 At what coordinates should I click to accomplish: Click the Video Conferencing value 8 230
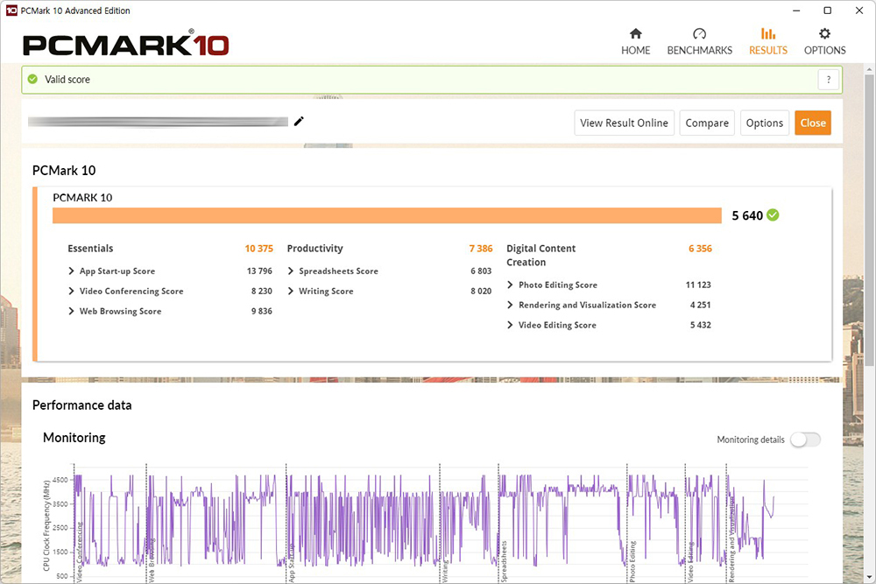point(261,291)
